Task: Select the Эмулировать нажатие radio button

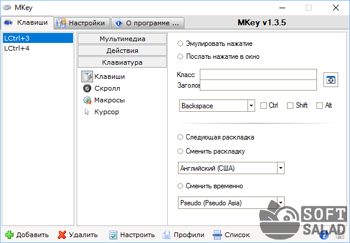Action: pos(180,44)
